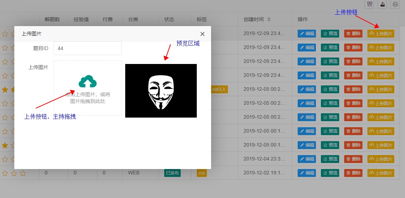
Task: Click 预览 in the sql注入 row
Action: click(330, 89)
